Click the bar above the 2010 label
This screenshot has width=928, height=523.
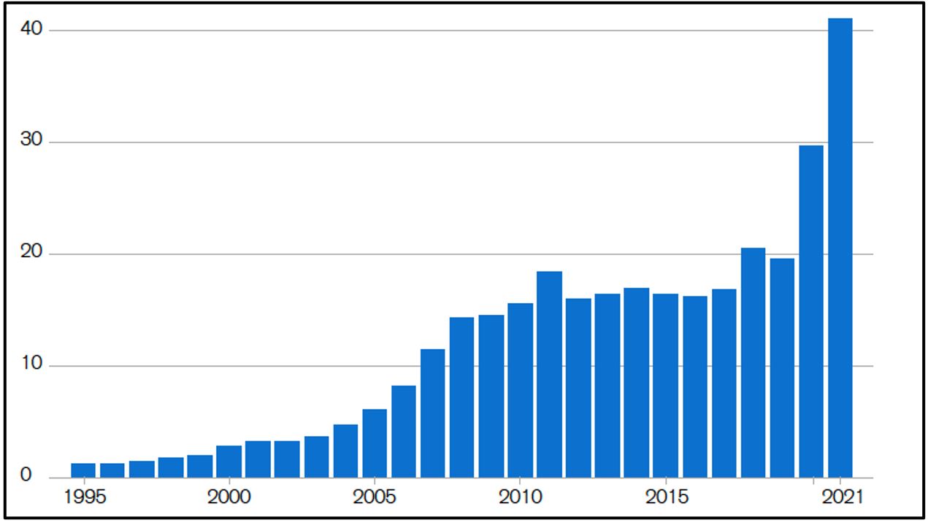click(520, 390)
